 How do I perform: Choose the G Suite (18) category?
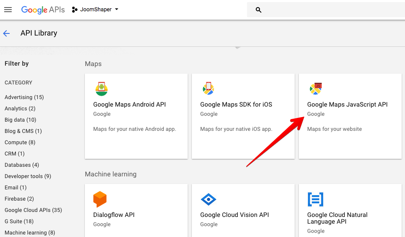click(x=19, y=222)
